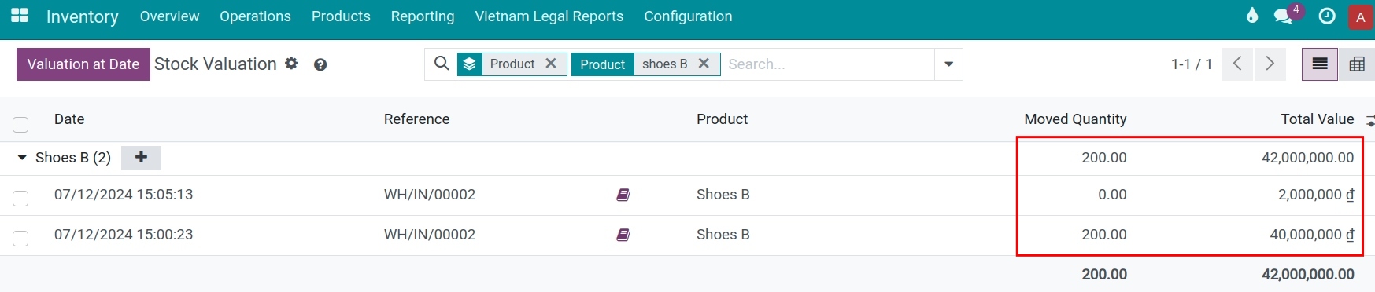Open the Reporting menu
1375x292 pixels.
[423, 16]
